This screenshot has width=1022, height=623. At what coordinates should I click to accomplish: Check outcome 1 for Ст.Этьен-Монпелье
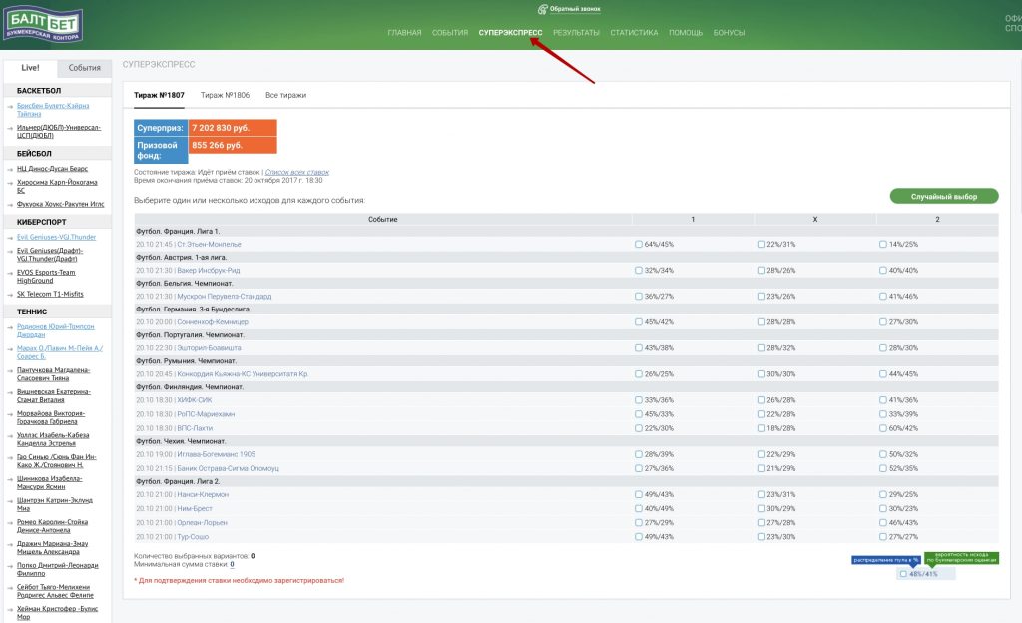pos(639,244)
